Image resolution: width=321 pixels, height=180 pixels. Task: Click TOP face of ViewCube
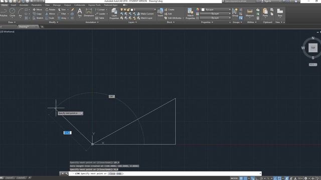[x=313, y=48]
